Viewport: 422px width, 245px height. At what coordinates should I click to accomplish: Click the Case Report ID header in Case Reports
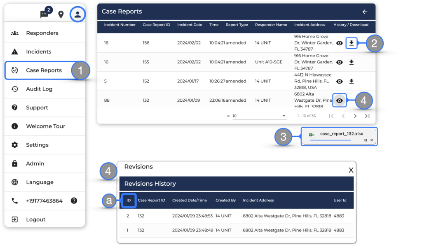156,25
